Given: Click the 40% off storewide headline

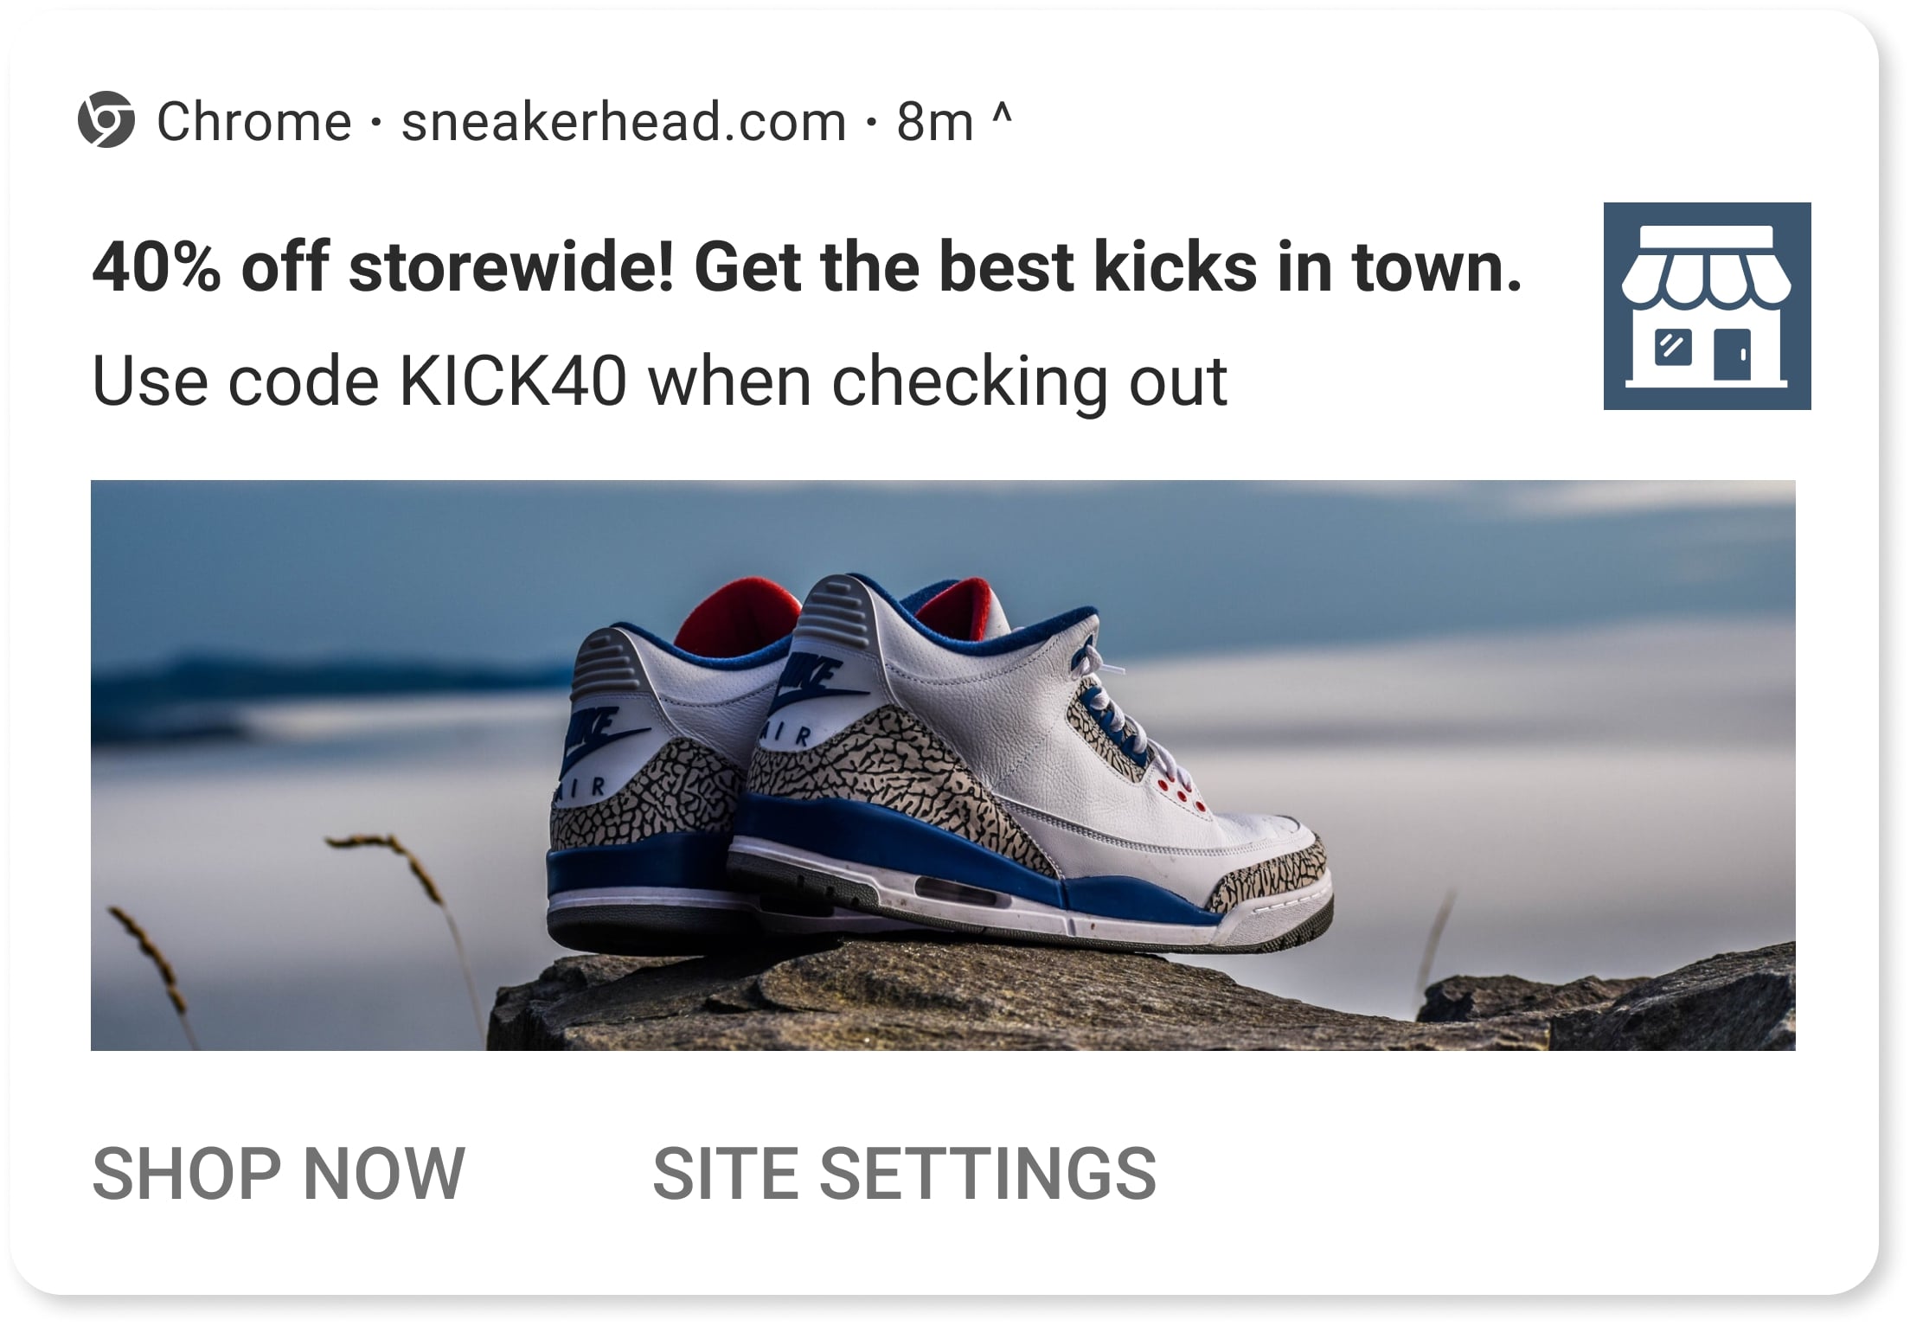Looking at the screenshot, I should pos(806,266).
